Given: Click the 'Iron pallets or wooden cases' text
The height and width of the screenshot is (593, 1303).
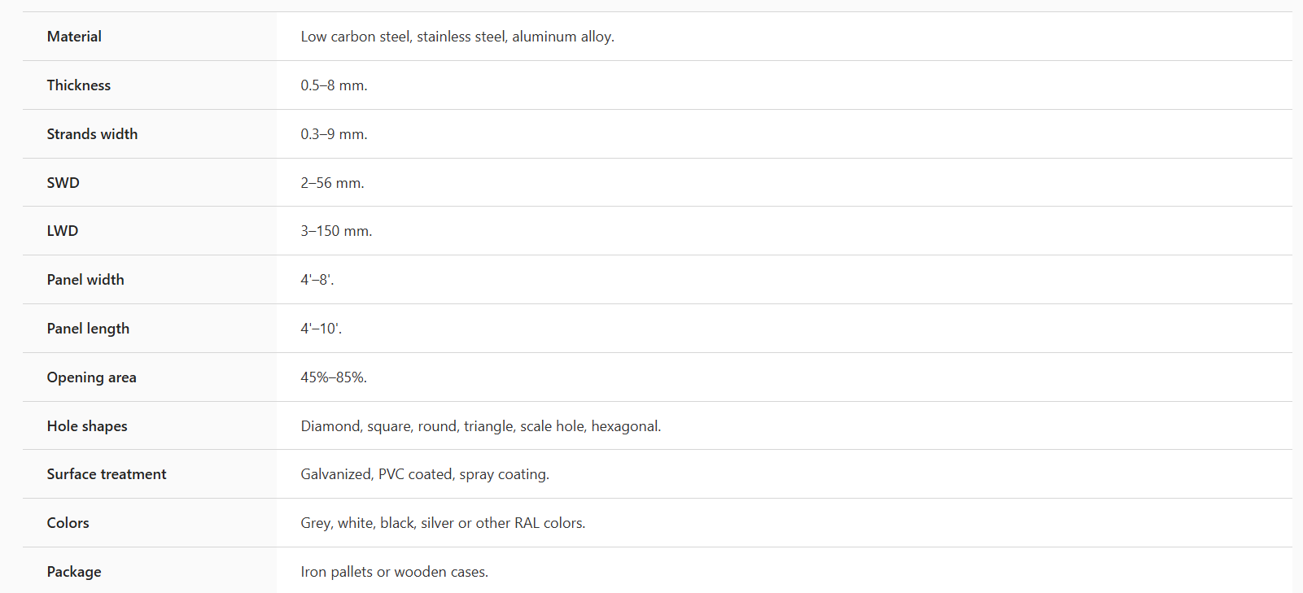Looking at the screenshot, I should point(394,572).
